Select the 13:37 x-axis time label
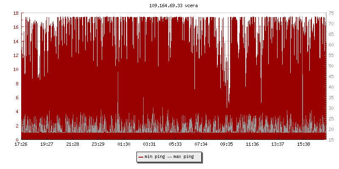This screenshot has height=169, width=339. click(278, 144)
